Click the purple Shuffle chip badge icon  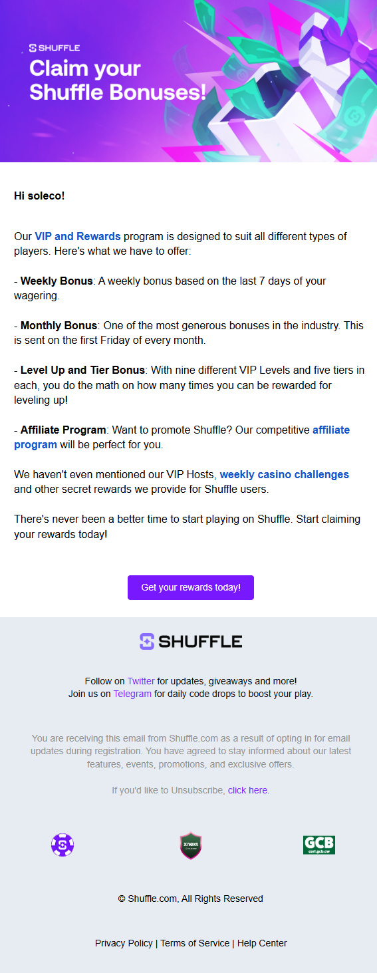[x=63, y=845]
